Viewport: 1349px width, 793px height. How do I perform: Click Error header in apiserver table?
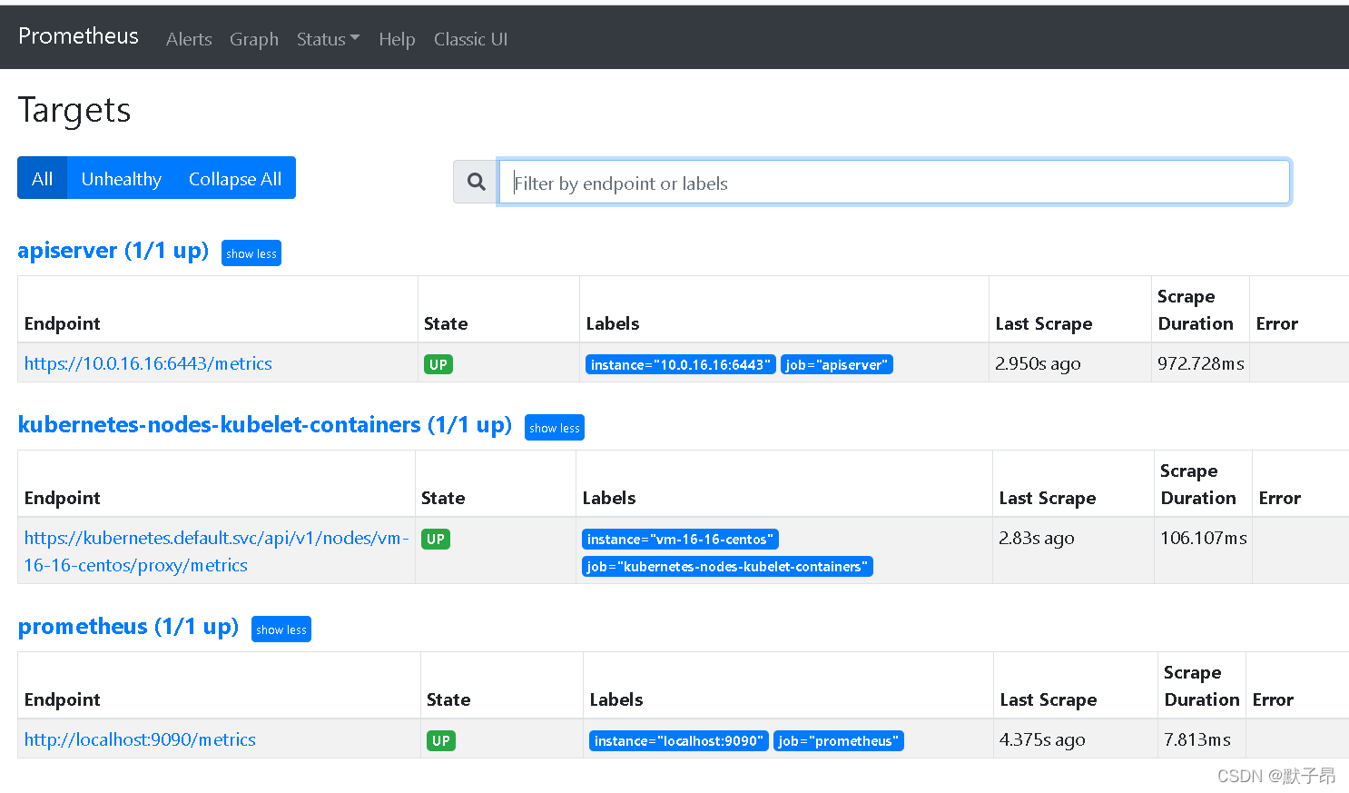1276,323
